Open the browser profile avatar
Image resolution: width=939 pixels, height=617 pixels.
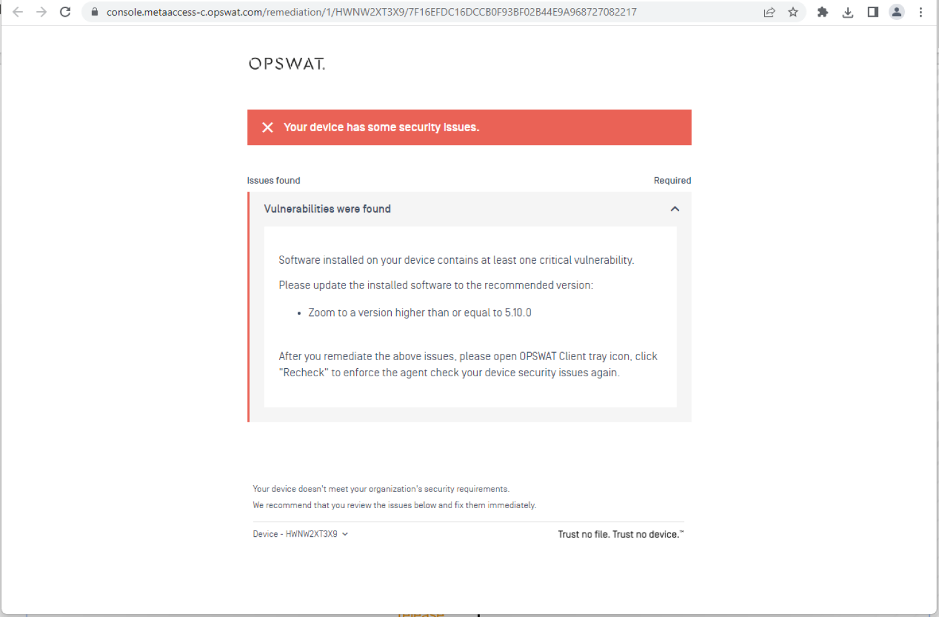[x=897, y=12]
